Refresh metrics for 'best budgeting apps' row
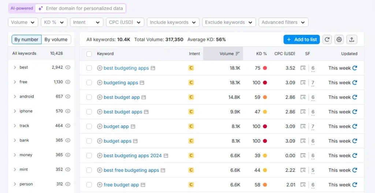 354,68
